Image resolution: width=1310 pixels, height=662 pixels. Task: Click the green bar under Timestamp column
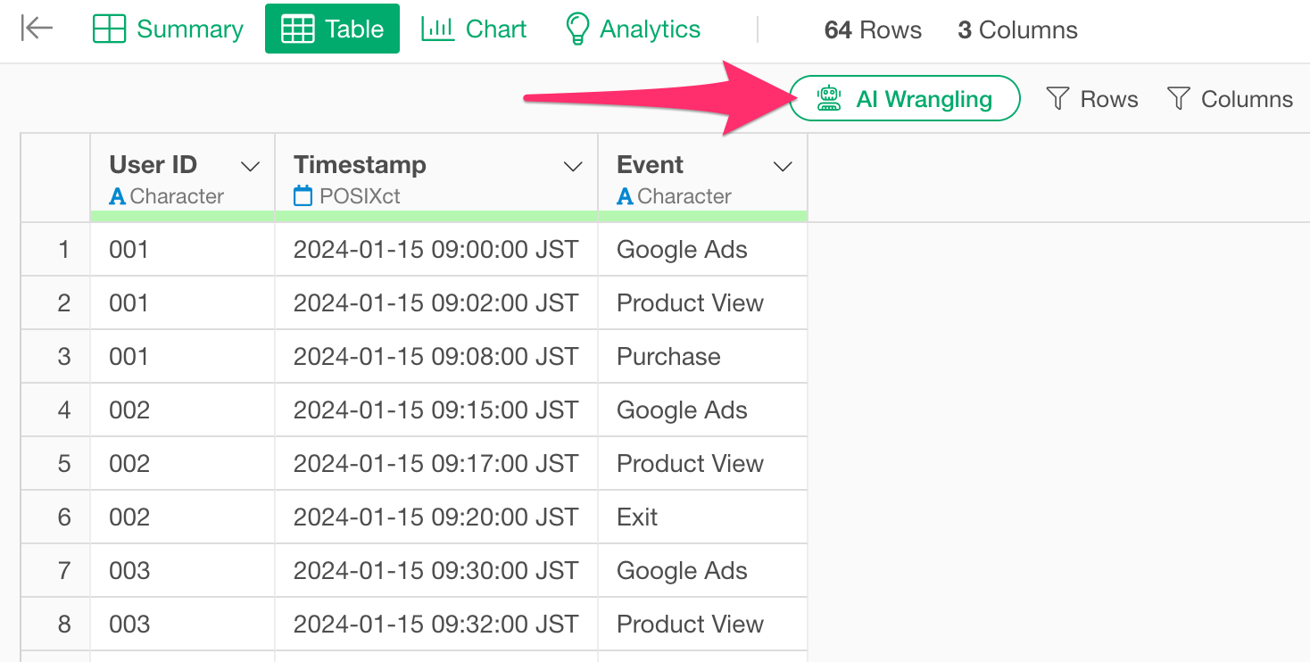pos(435,216)
